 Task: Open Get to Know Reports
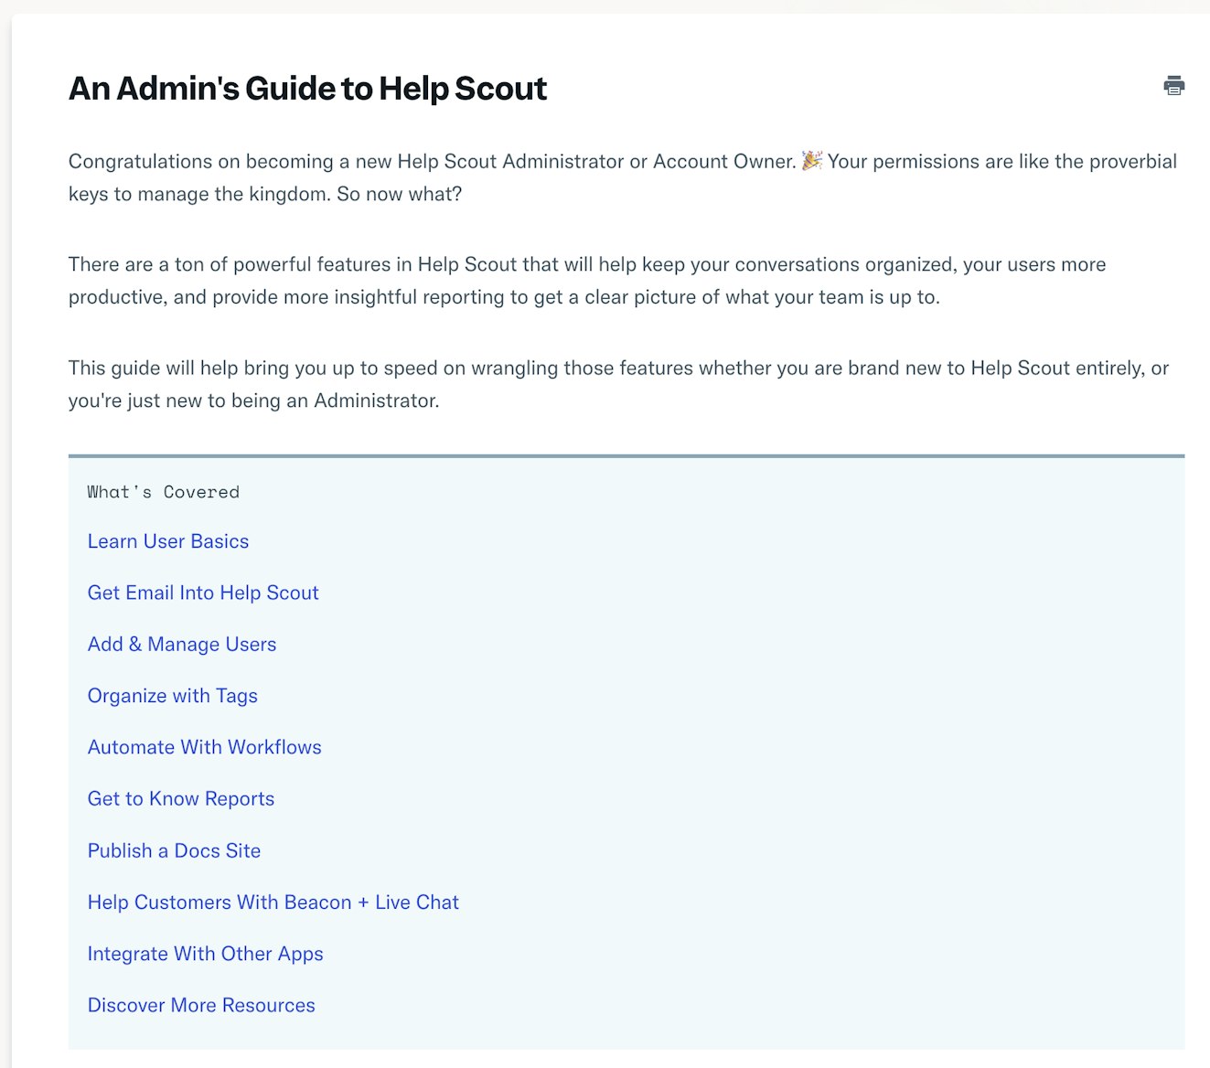[181, 799]
